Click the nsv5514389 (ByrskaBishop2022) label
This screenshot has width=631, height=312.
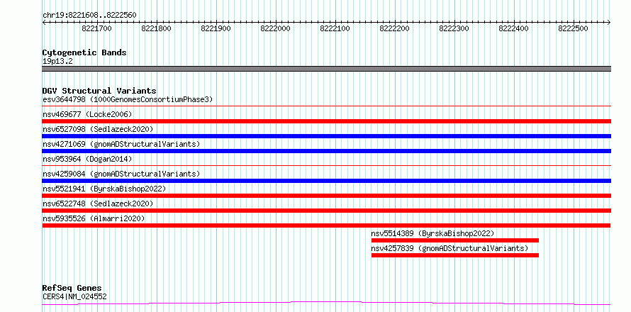(x=432, y=233)
